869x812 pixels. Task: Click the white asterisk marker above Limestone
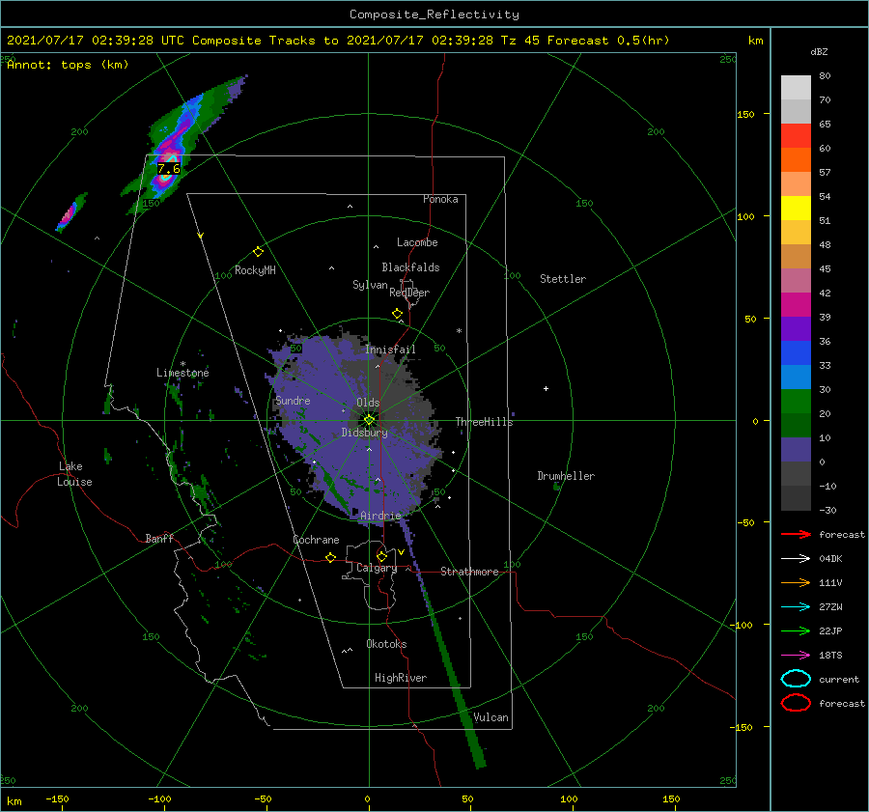182,364
